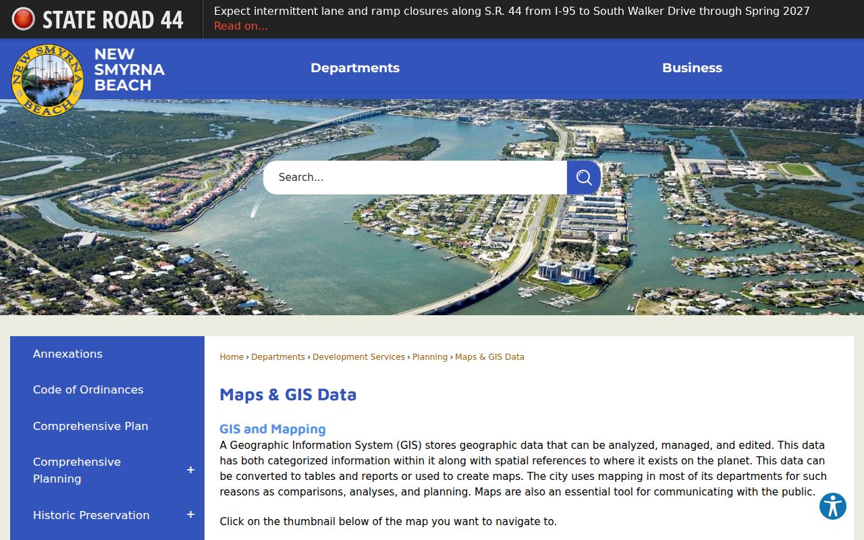Go to Development Services breadcrumb

358,357
